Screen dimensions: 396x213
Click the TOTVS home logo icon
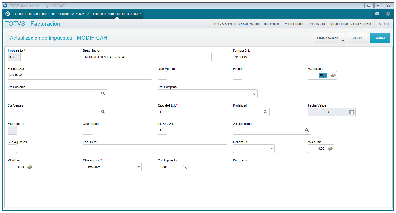tap(8, 14)
